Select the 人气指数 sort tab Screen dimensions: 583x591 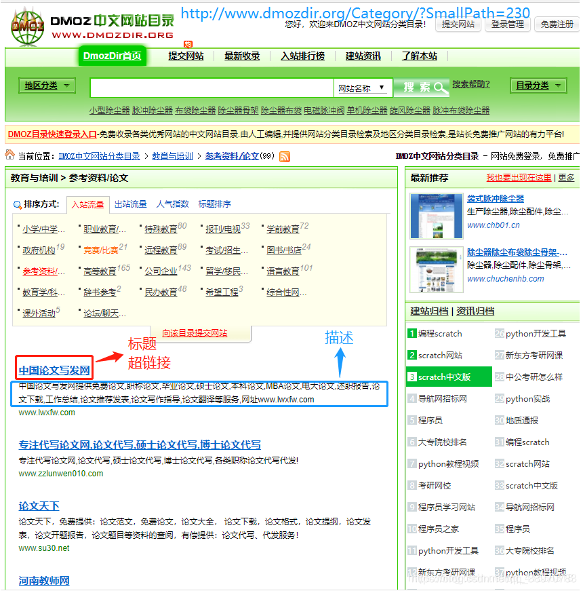click(172, 204)
